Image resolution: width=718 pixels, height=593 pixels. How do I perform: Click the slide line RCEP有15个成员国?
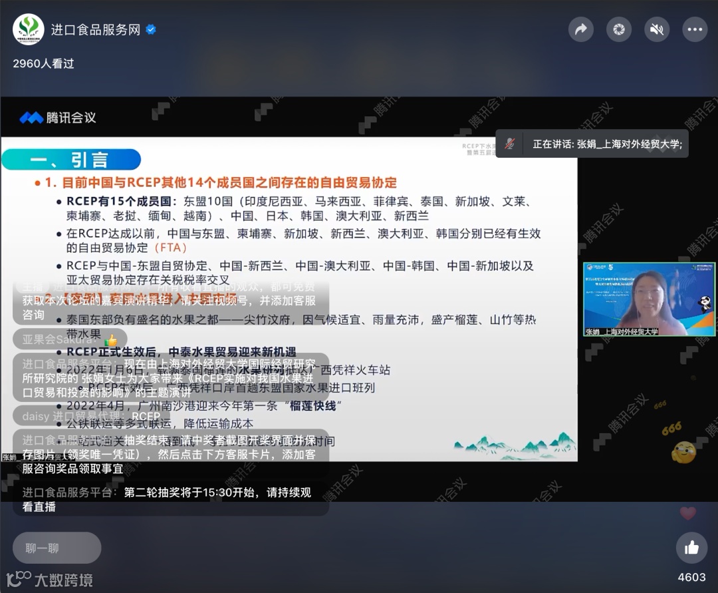coord(299,208)
